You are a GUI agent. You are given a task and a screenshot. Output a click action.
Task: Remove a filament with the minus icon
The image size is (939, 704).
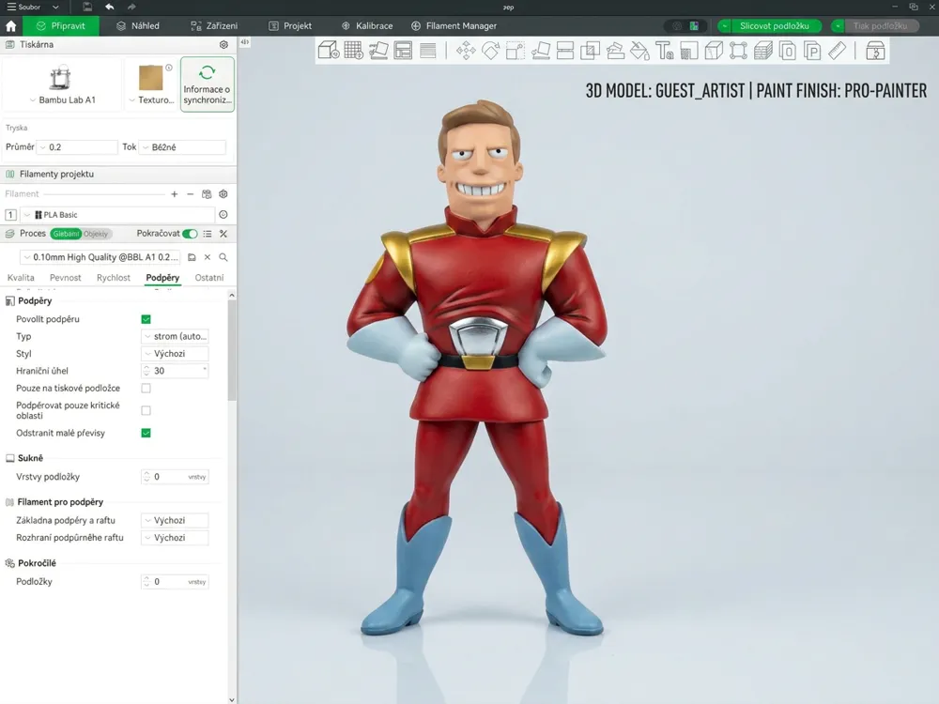tap(190, 194)
